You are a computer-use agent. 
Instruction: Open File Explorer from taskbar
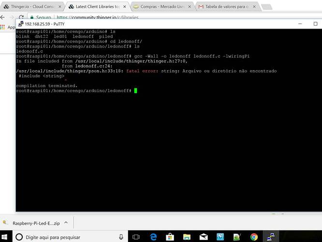click(187, 237)
